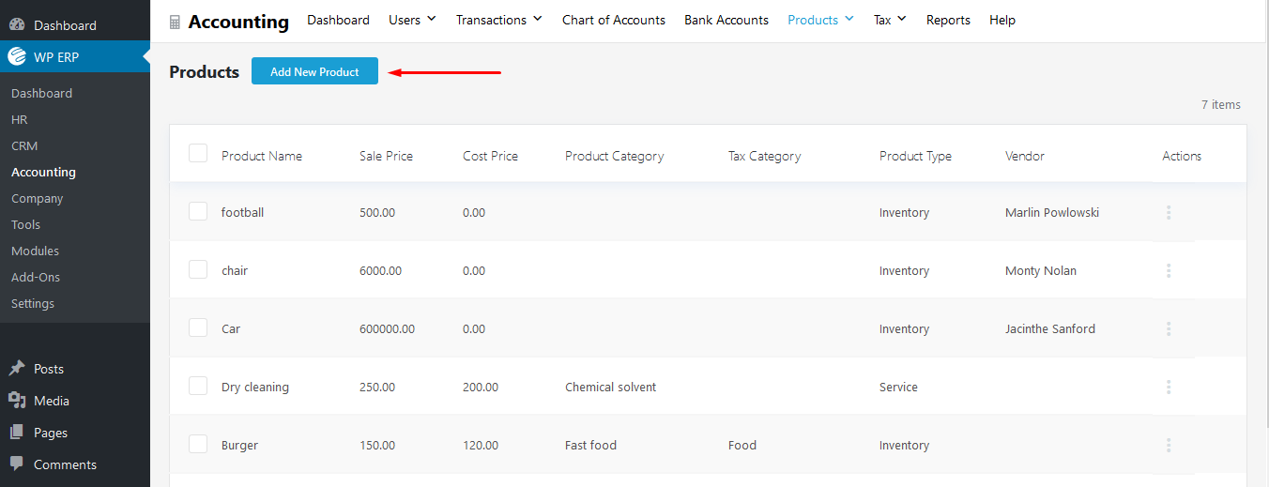
Task: Open actions menu for Burger row
Action: click(x=1169, y=446)
